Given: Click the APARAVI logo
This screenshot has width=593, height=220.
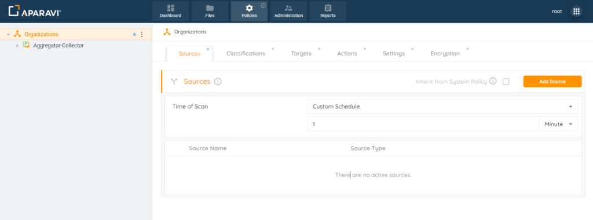Looking at the screenshot, I should click(x=35, y=12).
